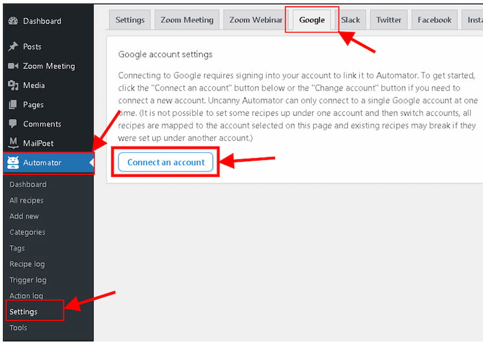The width and height of the screenshot is (483, 343).
Task: Click the MailPoet M icon
Action: (13, 143)
